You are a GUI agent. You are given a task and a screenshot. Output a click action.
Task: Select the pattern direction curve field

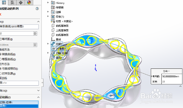click(19, 27)
